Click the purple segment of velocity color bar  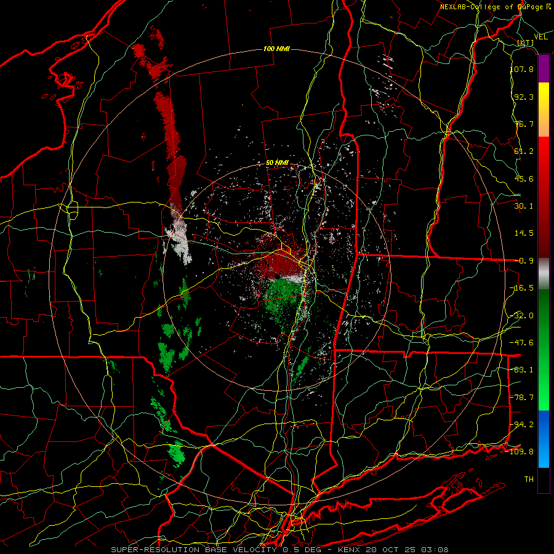click(x=544, y=69)
